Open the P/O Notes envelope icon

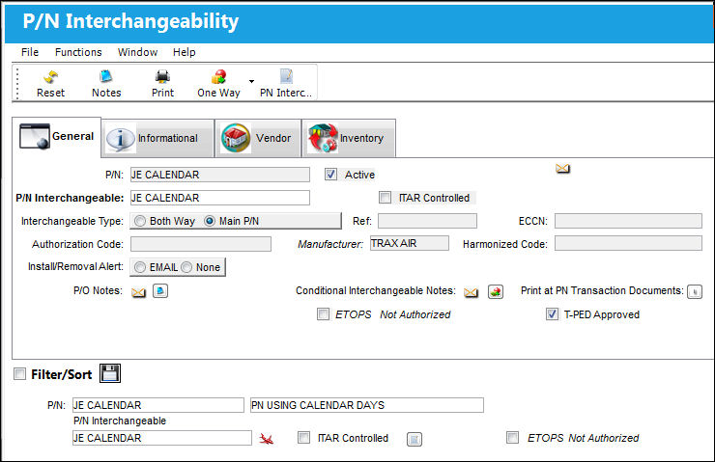(x=138, y=292)
